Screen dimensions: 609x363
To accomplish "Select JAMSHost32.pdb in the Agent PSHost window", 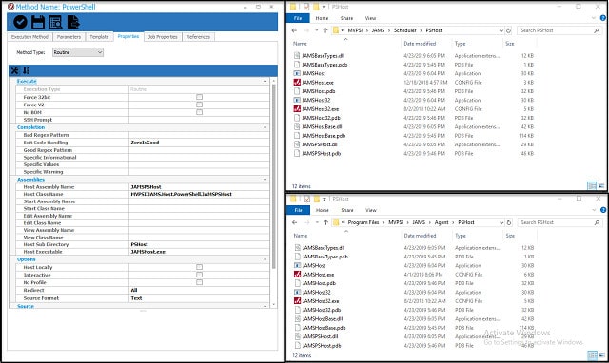I will click(x=322, y=310).
